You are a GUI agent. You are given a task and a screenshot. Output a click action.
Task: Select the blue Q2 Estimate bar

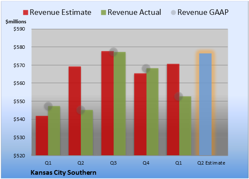tap(205, 104)
